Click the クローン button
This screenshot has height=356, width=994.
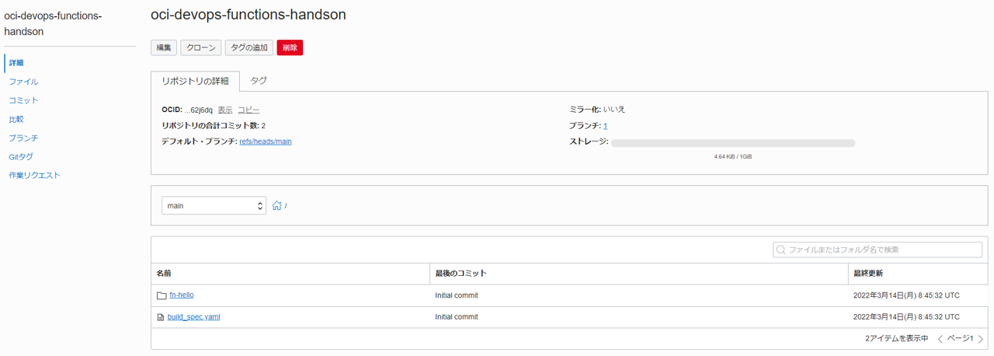pyautogui.click(x=201, y=47)
